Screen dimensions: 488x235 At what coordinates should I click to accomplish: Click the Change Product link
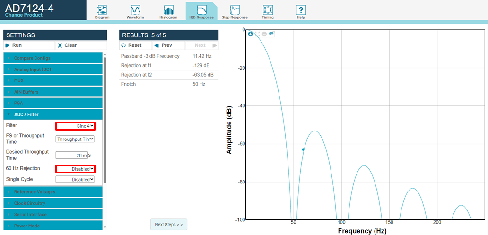click(x=24, y=15)
